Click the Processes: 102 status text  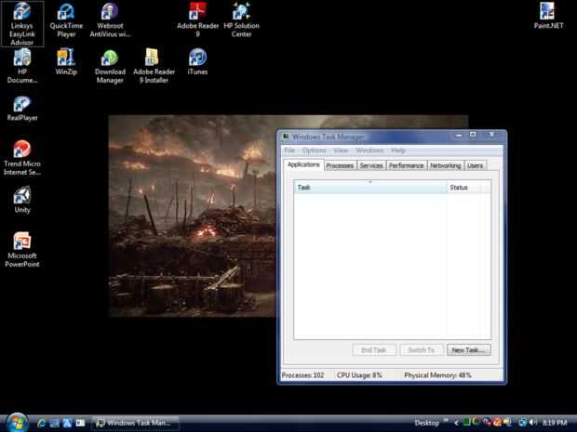click(x=302, y=375)
